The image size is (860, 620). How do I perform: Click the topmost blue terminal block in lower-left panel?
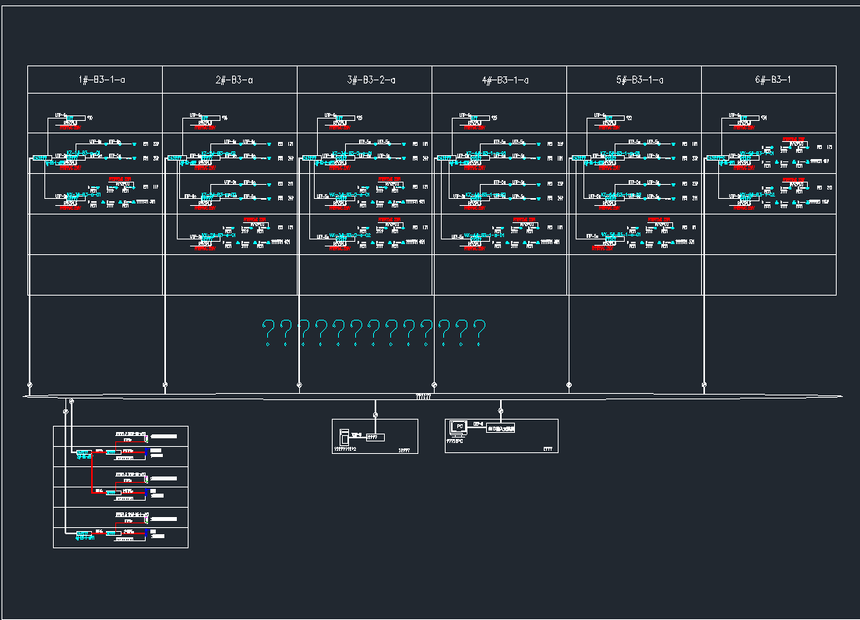point(146,452)
